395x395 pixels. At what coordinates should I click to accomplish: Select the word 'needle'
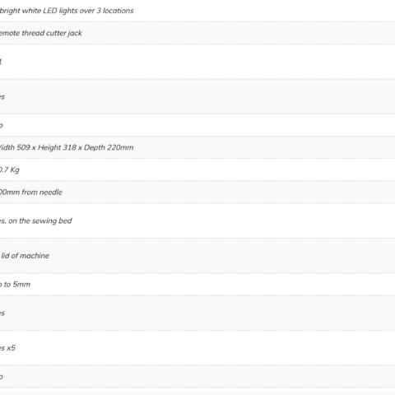(x=51, y=193)
